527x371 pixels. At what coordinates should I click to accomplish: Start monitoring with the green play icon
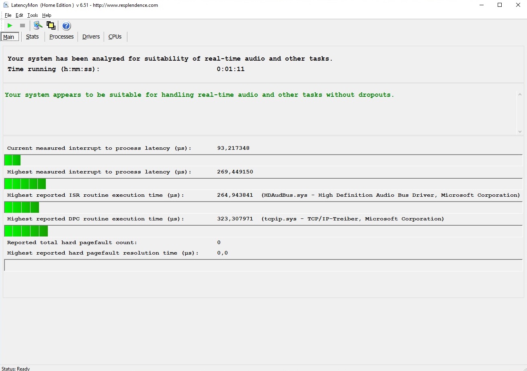pos(10,26)
